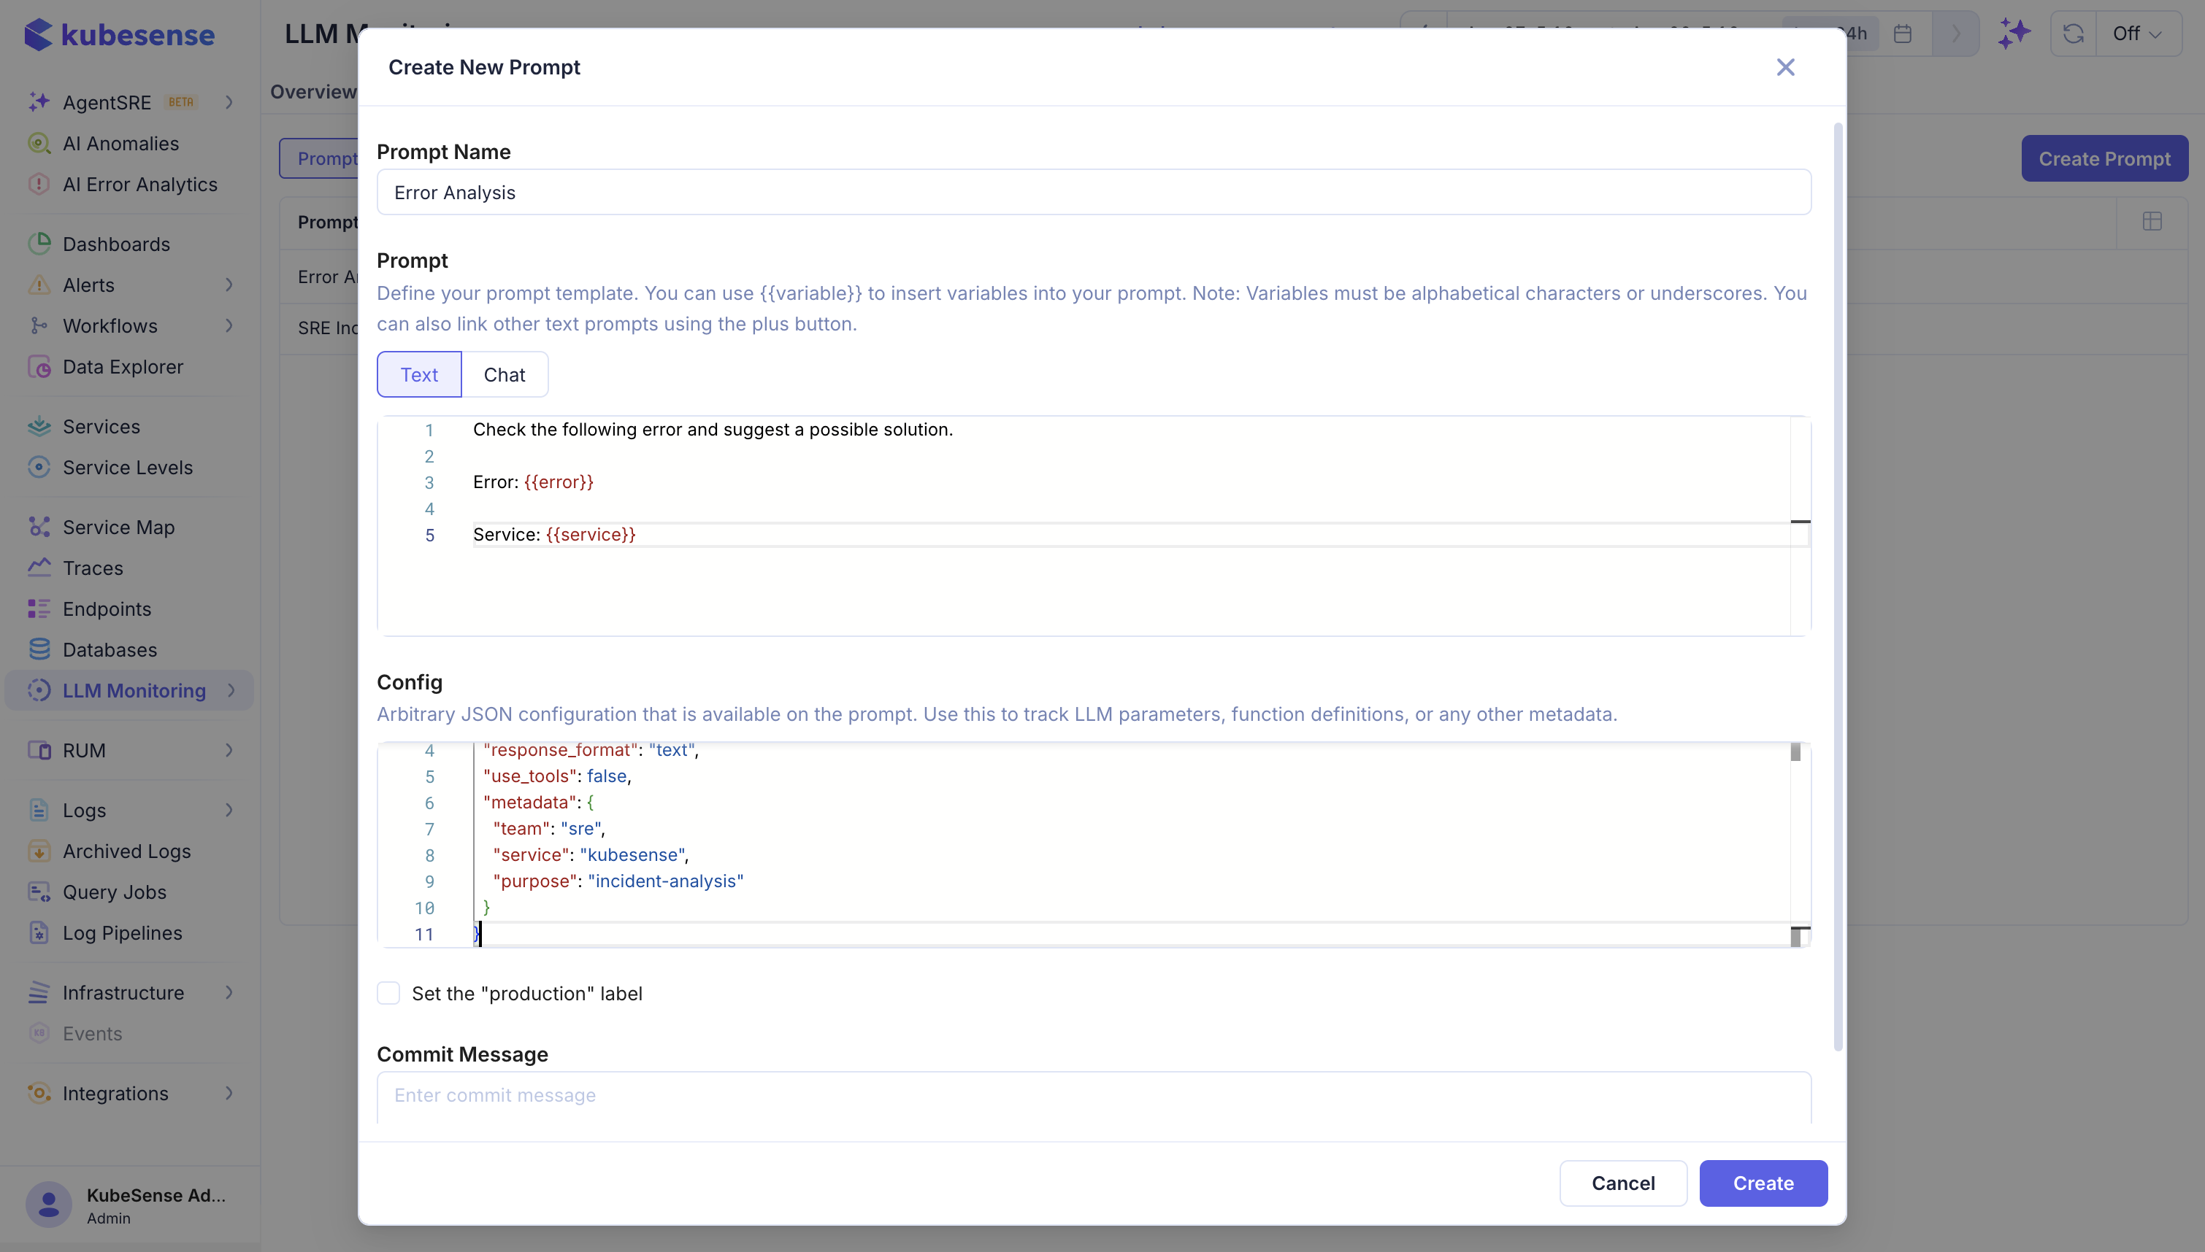Expand the RUM submenu chevron
The width and height of the screenshot is (2205, 1252).
[x=229, y=750]
